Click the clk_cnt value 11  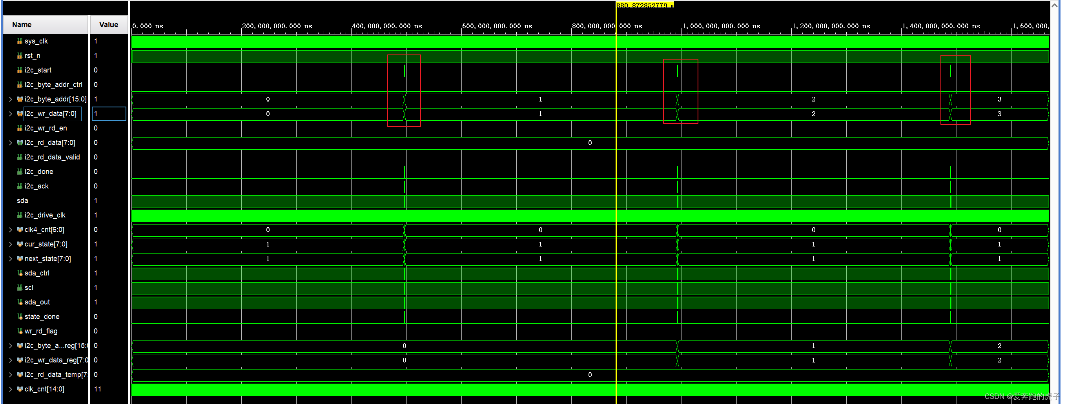[98, 389]
